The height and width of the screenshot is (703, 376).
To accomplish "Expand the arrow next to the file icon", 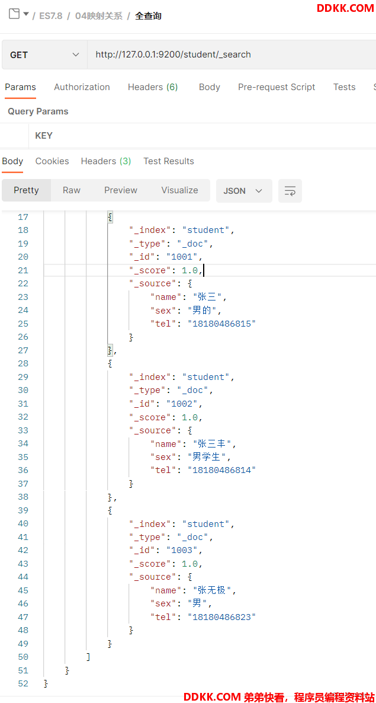I will [x=26, y=14].
